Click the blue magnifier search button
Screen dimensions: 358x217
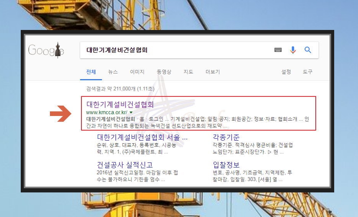(308, 50)
